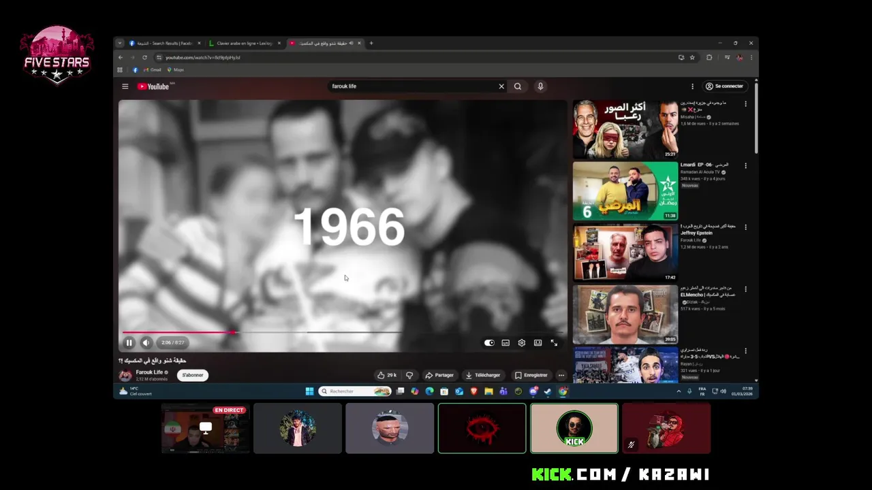Toggle the autoplay switch in the player
872x490 pixels.
point(489,343)
